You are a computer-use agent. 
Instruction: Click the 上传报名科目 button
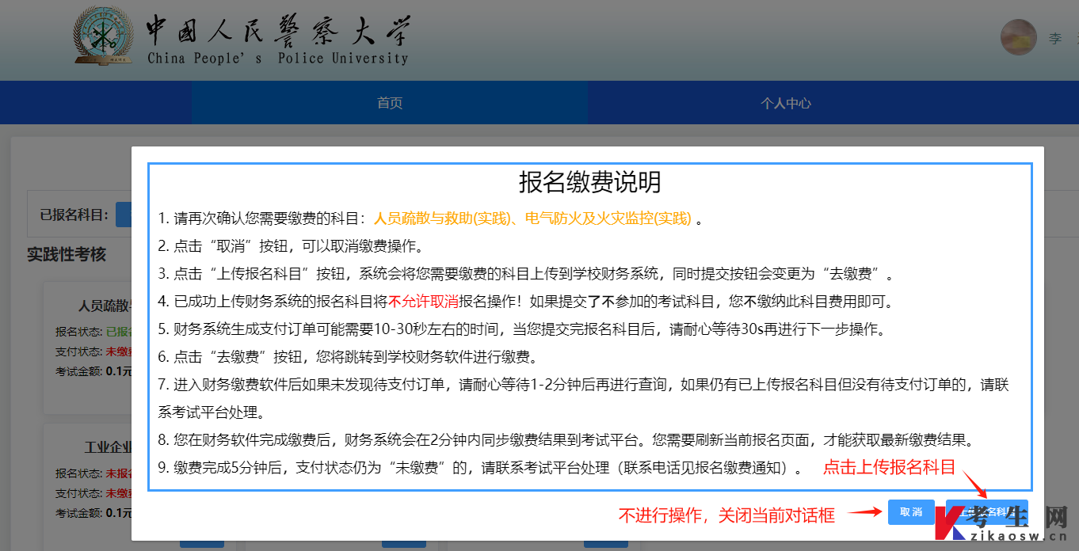click(986, 512)
